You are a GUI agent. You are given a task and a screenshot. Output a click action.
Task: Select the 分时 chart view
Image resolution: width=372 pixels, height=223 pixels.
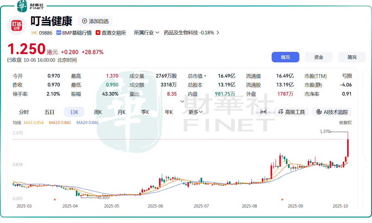click(24, 112)
